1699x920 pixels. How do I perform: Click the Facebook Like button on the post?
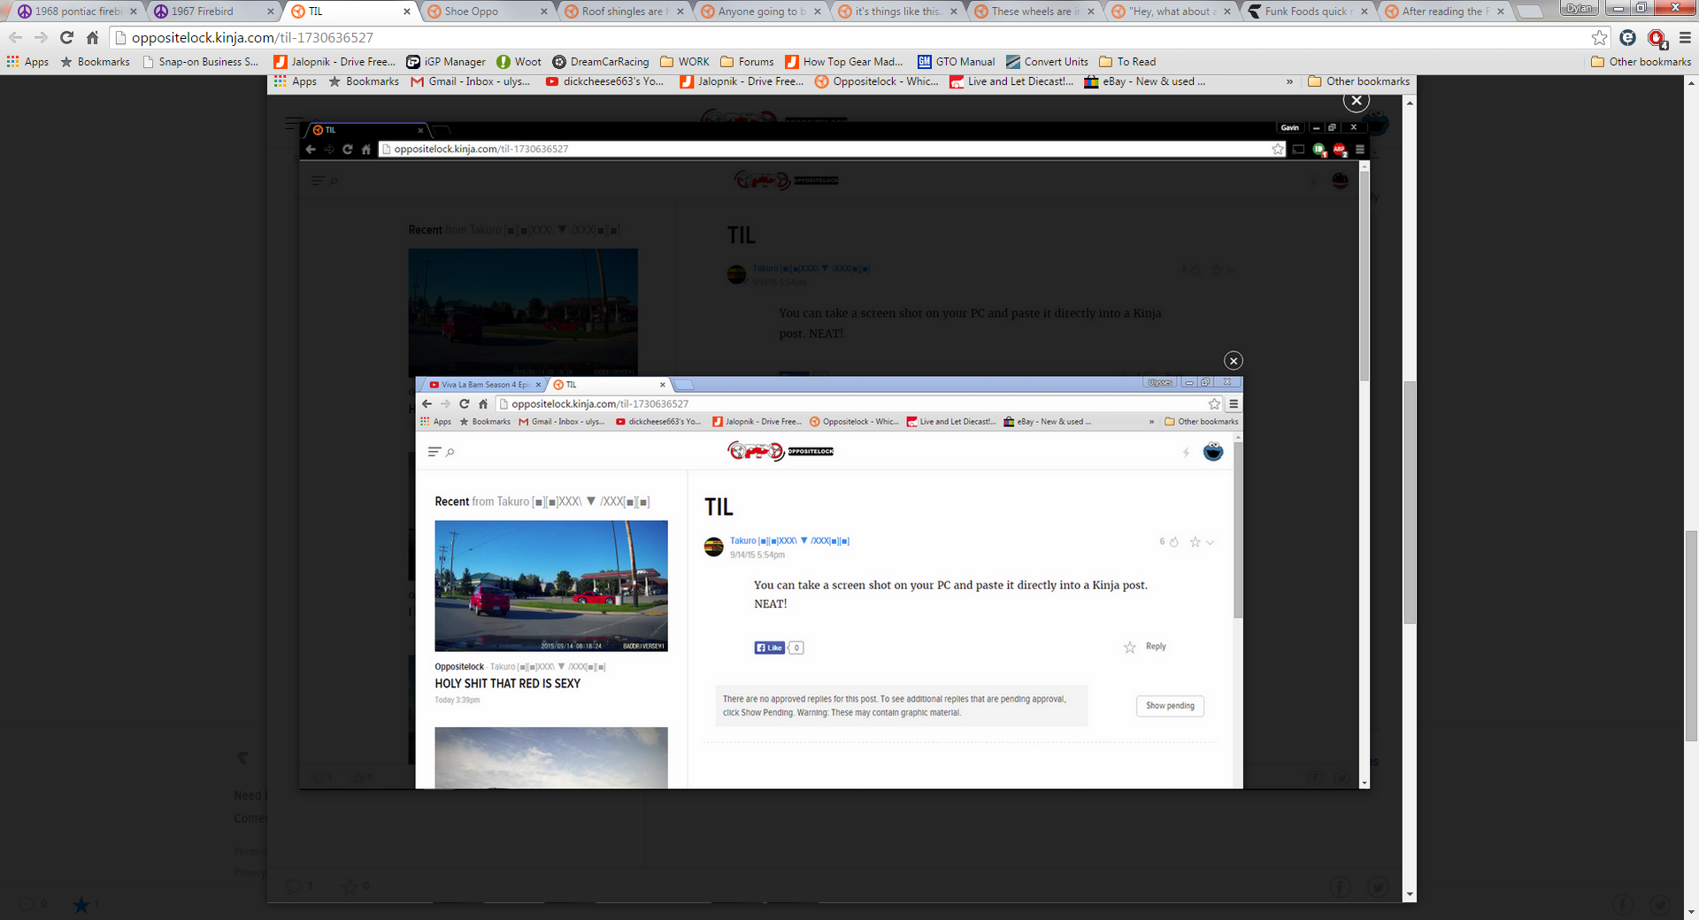[769, 648]
